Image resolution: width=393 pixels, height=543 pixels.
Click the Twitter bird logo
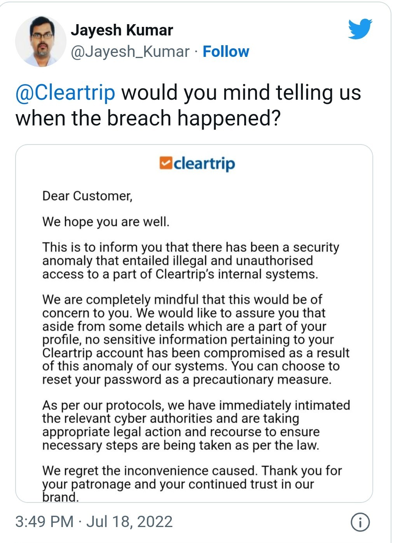click(360, 28)
